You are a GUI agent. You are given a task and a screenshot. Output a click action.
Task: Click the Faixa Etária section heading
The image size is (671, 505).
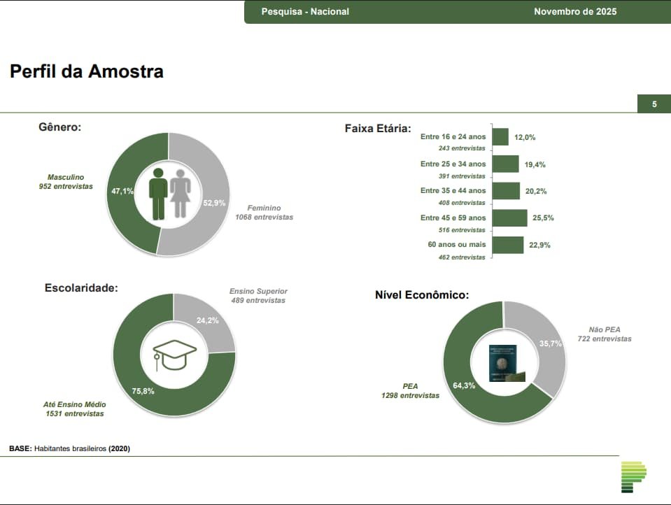coord(377,128)
